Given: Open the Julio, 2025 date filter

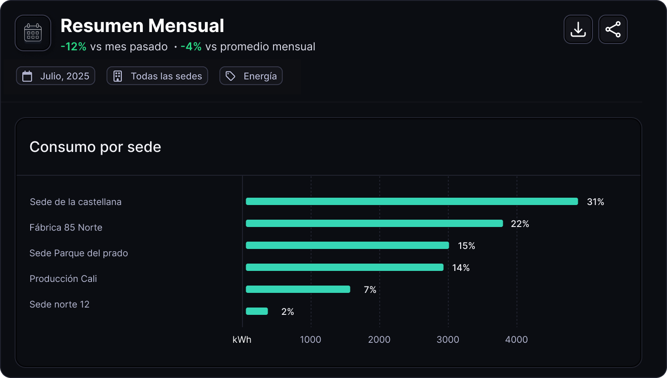Looking at the screenshot, I should [x=56, y=76].
